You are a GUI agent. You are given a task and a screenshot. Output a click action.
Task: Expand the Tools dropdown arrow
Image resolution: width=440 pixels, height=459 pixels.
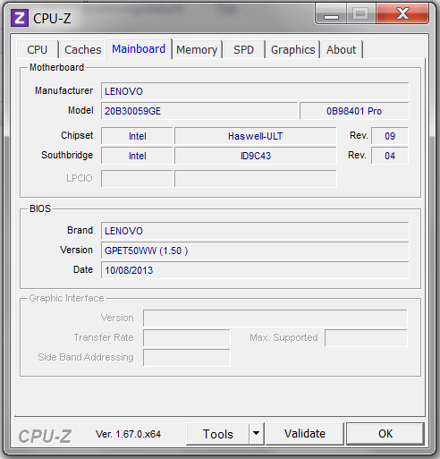click(257, 434)
